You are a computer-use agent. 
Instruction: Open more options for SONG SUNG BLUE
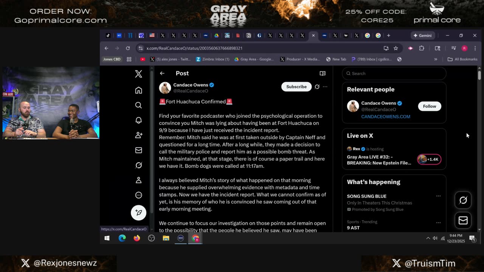[x=438, y=196]
